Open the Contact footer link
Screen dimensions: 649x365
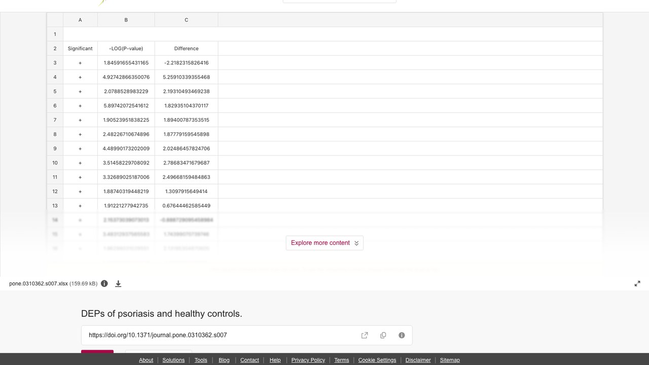(x=249, y=360)
